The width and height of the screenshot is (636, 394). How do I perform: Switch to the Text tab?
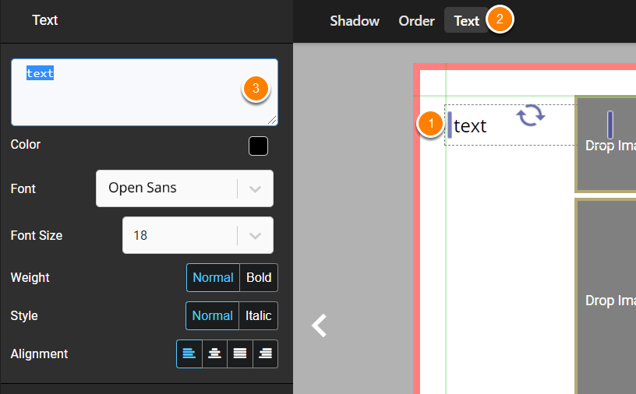point(466,20)
